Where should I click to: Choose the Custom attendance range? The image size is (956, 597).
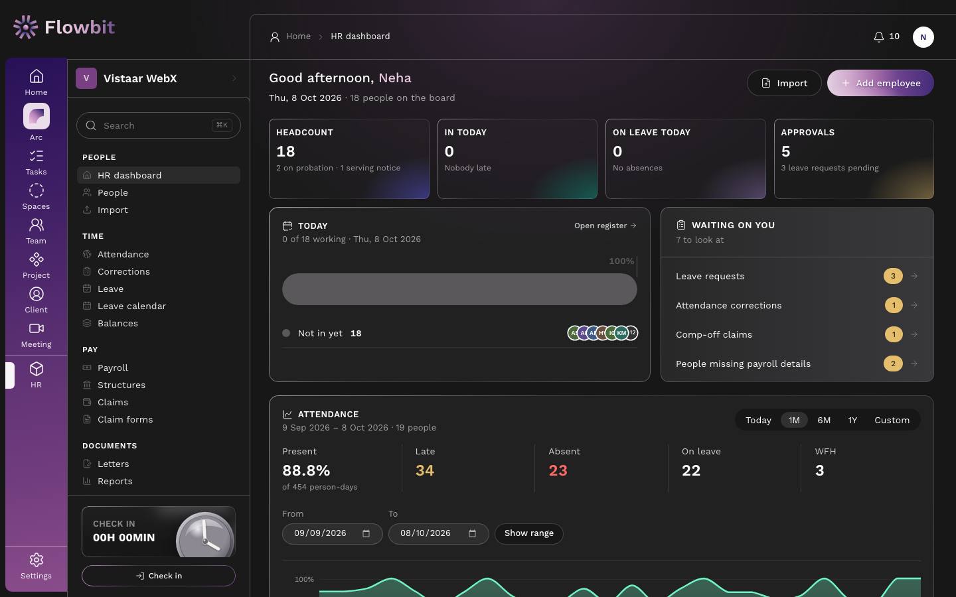pos(892,420)
